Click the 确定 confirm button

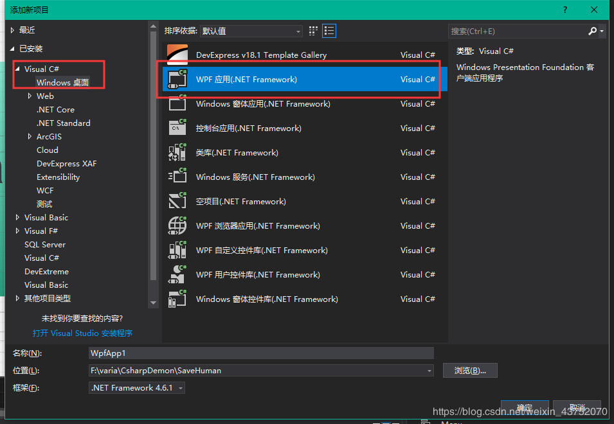click(x=525, y=407)
